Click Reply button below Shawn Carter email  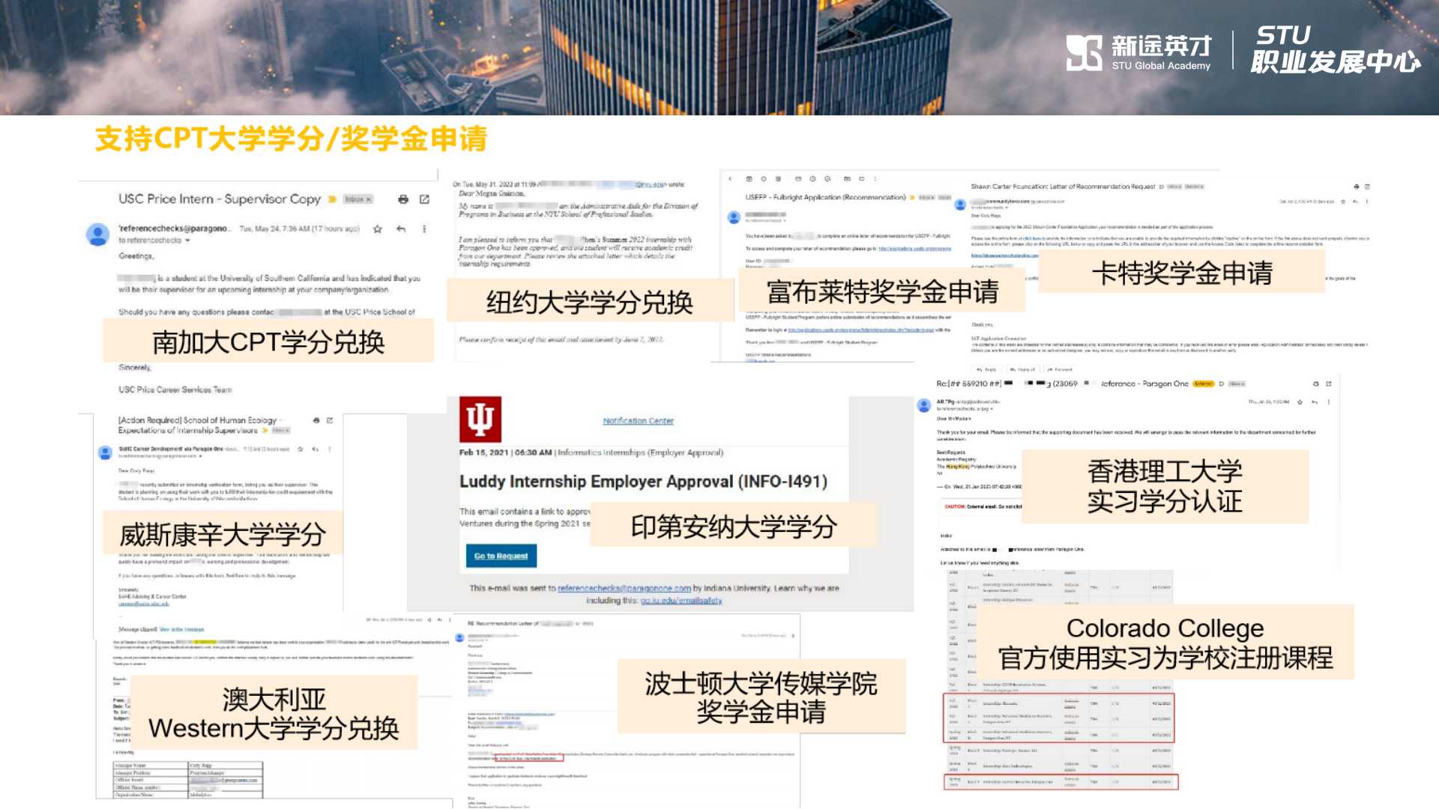click(986, 369)
